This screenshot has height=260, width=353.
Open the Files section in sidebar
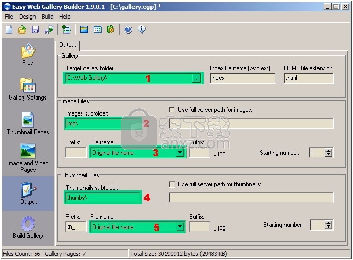[x=28, y=55]
